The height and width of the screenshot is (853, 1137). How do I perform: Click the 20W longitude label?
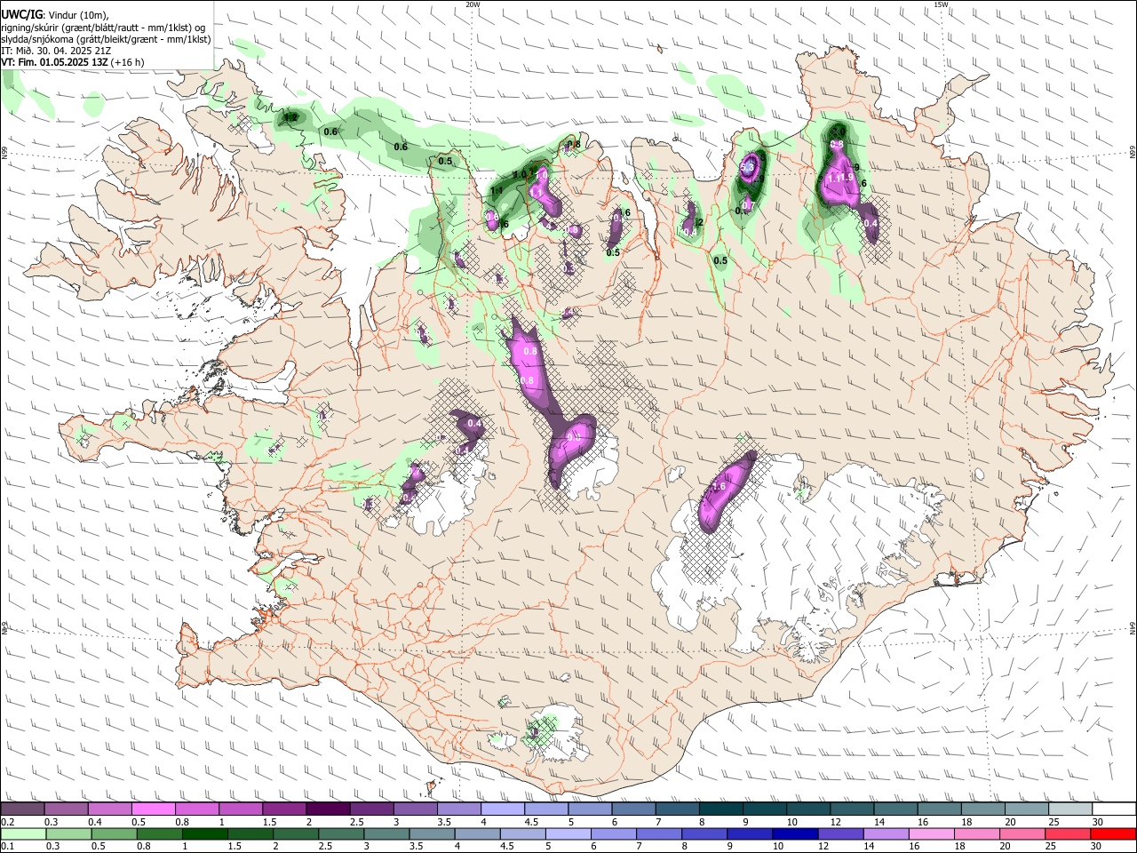click(473, 4)
